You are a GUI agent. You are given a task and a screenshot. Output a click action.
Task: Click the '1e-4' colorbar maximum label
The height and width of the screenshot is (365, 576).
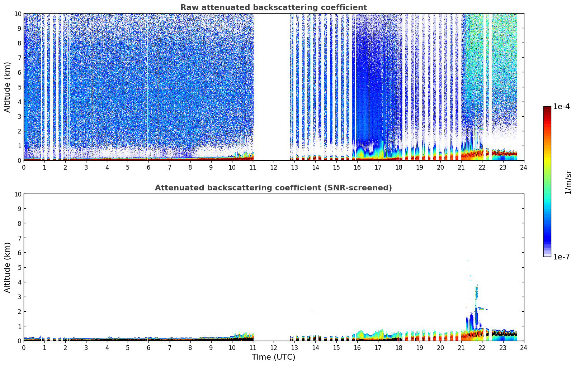tap(561, 107)
